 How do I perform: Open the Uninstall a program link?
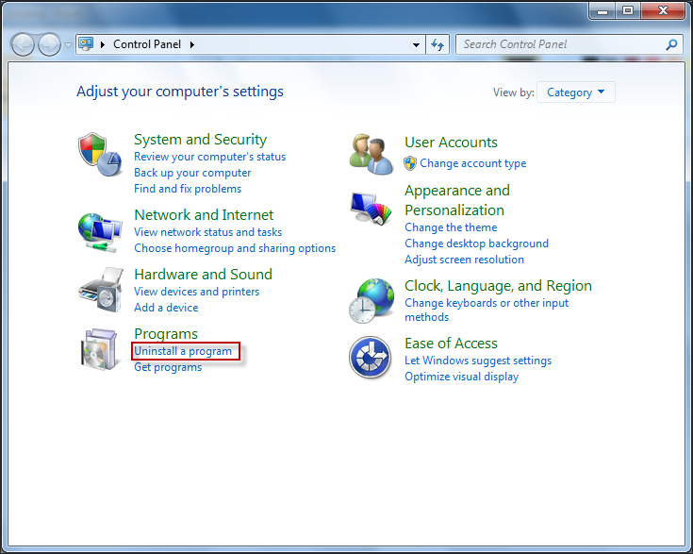coord(183,351)
